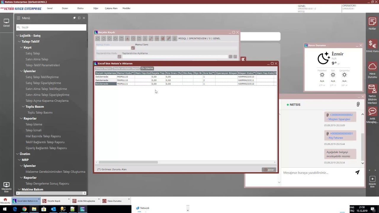This screenshot has width=379, height=213.
Task: Open the Modüller menu
Action: click(x=126, y=8)
